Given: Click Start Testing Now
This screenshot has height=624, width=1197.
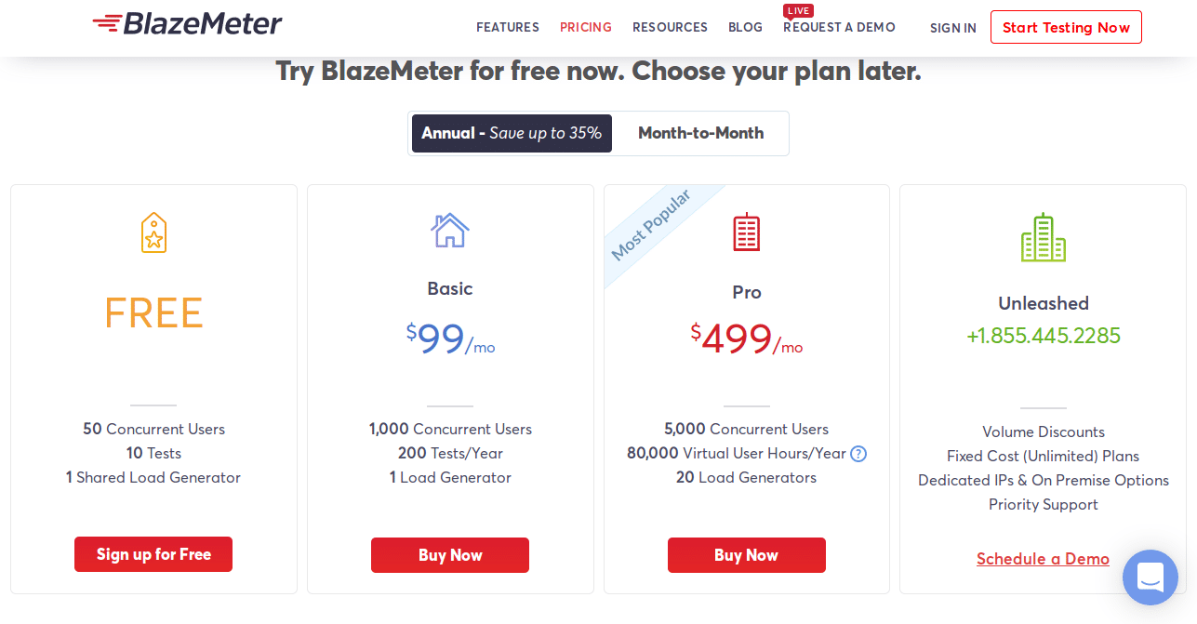Looking at the screenshot, I should [x=1066, y=27].
